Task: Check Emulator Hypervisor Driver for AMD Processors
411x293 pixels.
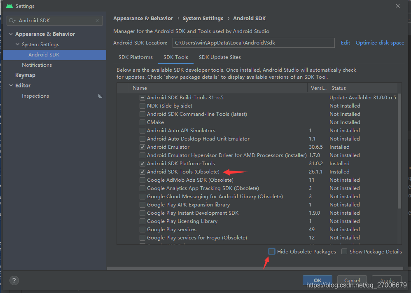Action: tap(142, 155)
